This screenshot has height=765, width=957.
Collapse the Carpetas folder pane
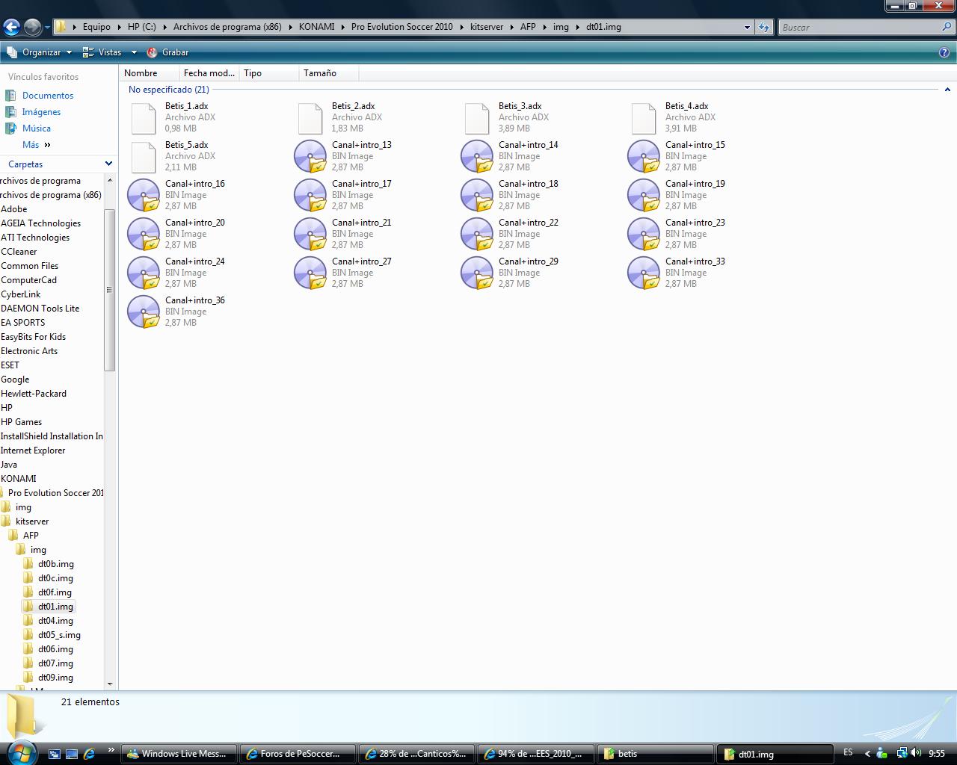point(108,164)
